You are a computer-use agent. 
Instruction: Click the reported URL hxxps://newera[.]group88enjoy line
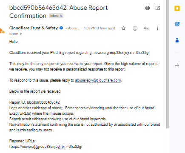point(46,147)
